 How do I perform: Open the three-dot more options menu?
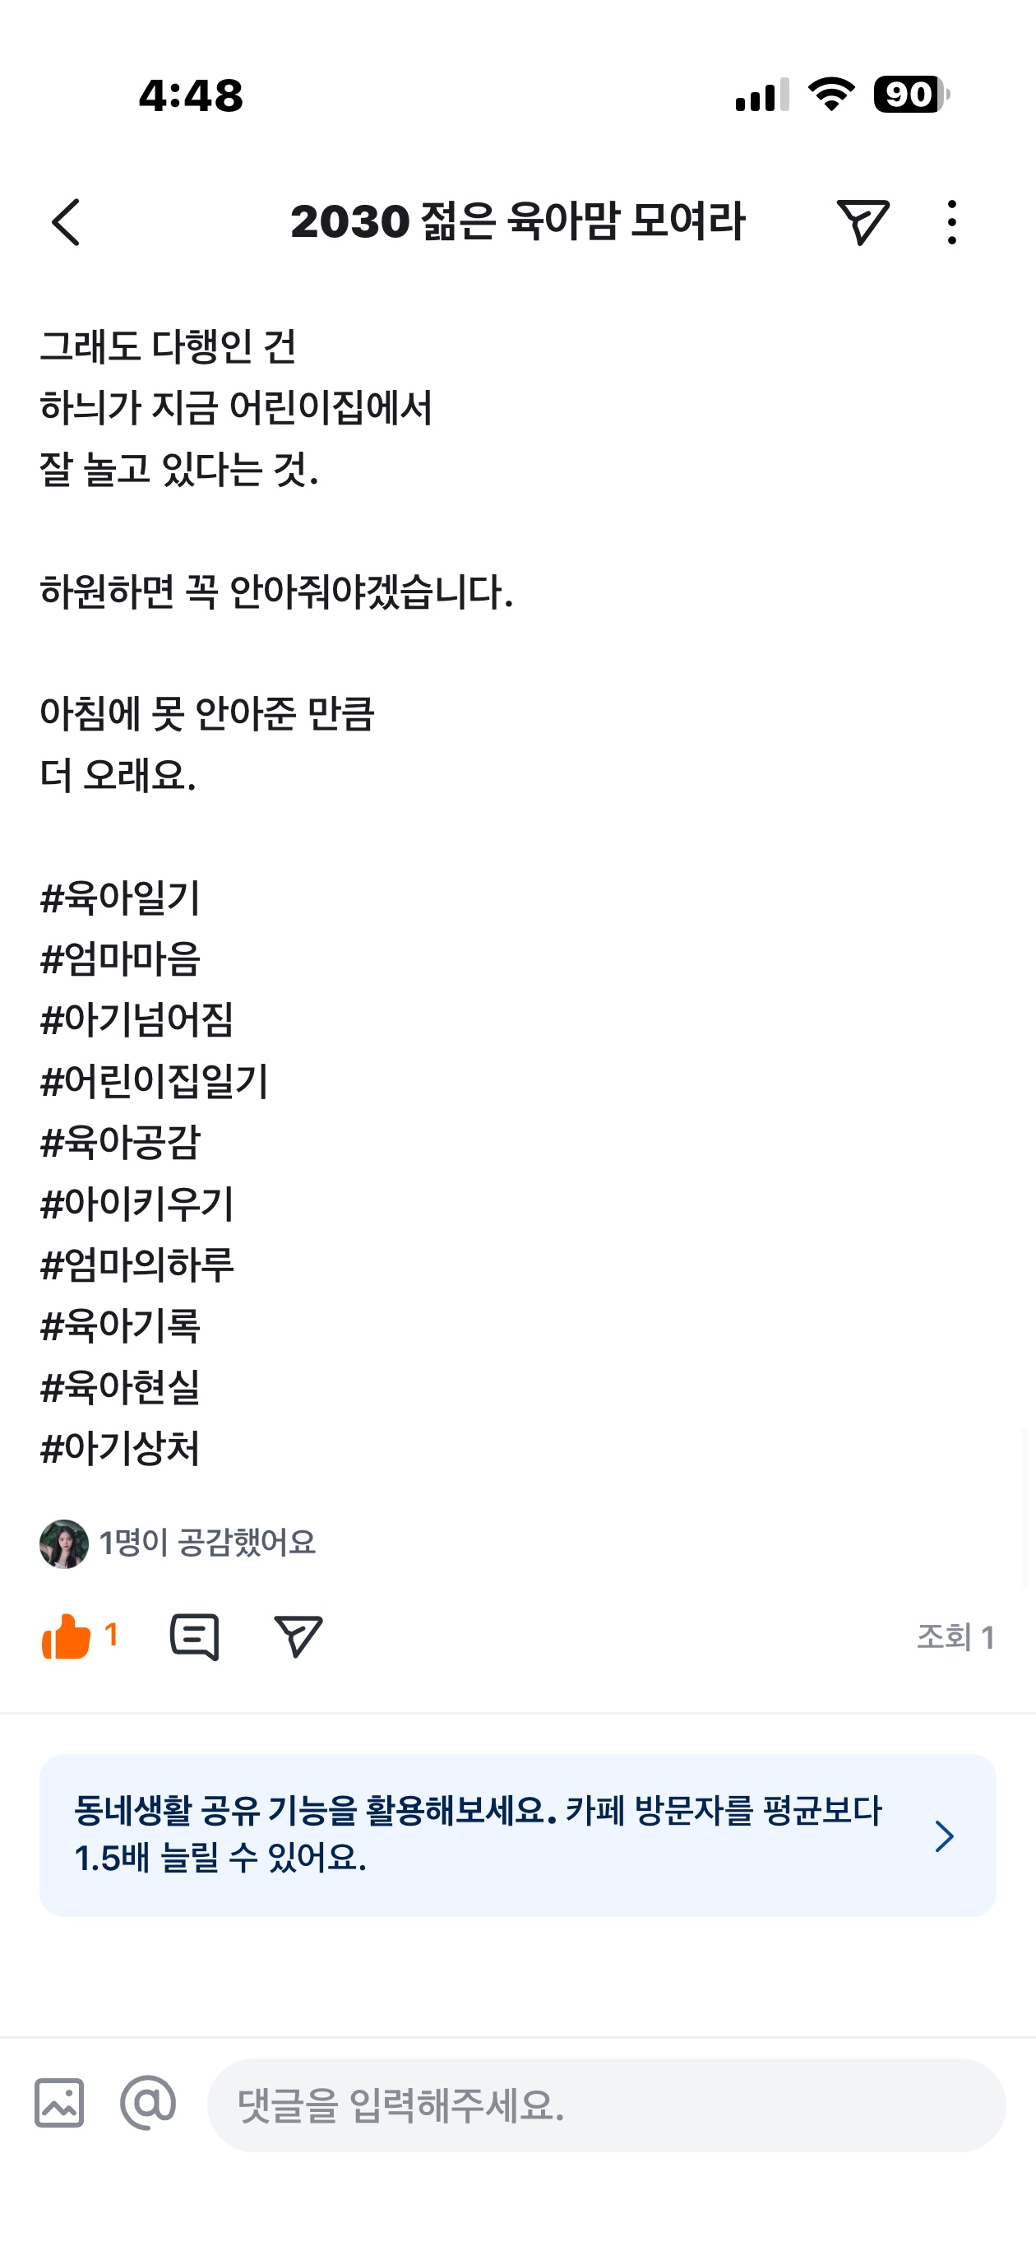[951, 222]
